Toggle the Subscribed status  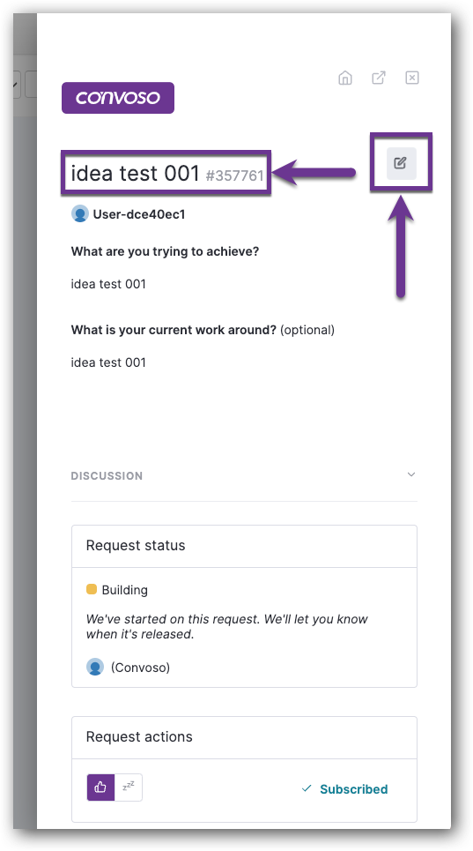coord(344,788)
